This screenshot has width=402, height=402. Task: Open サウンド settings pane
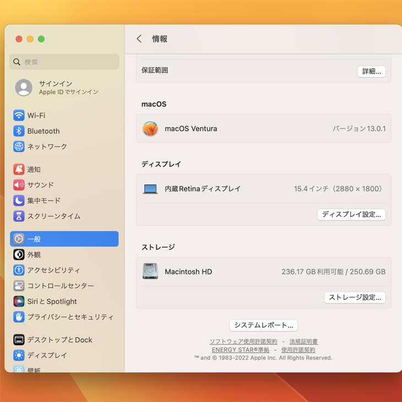pyautogui.click(x=64, y=185)
